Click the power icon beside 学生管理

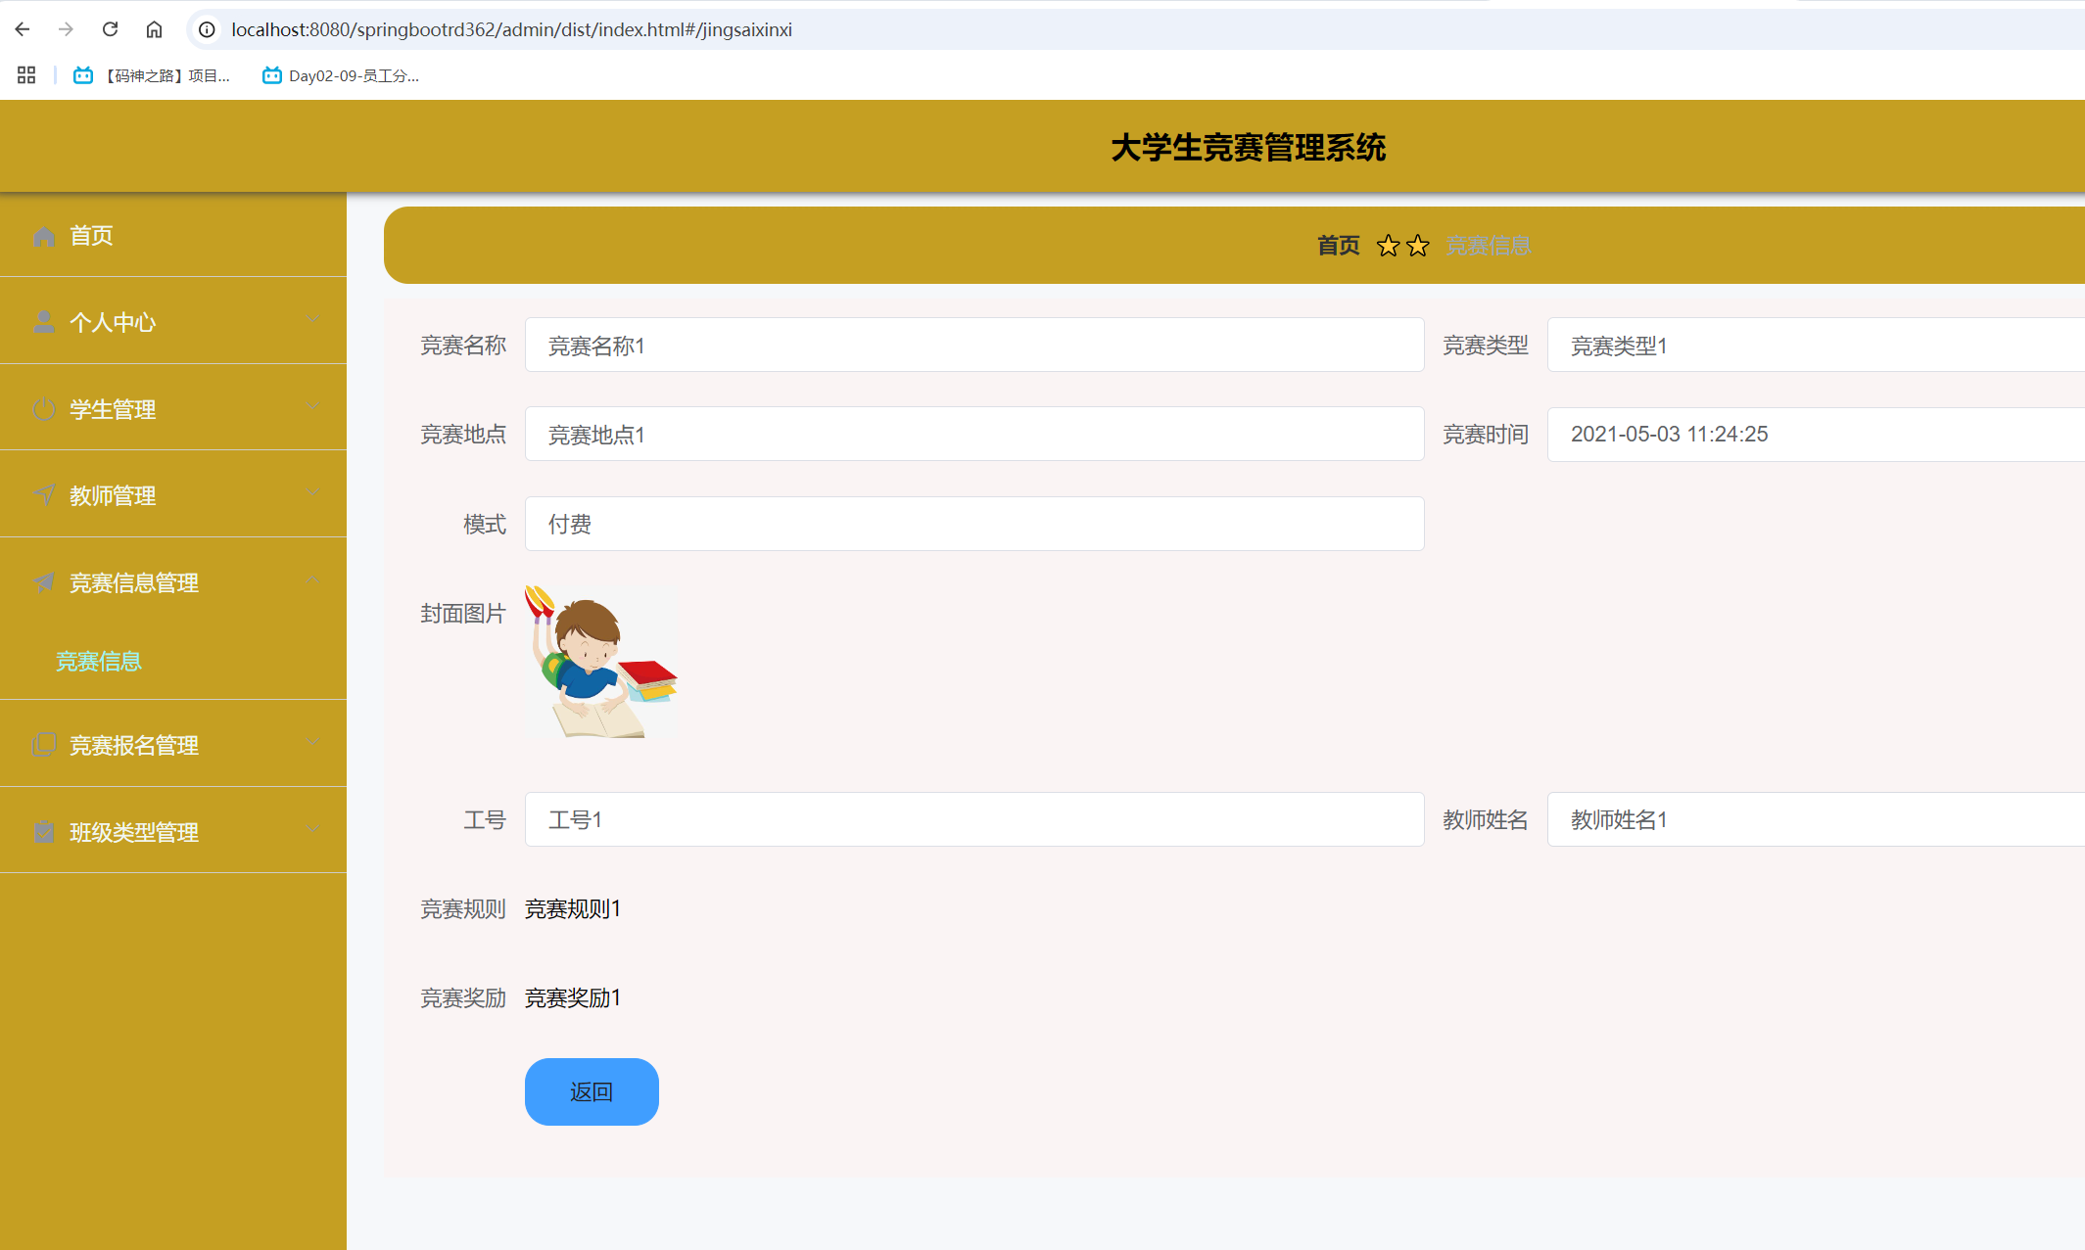(44, 409)
